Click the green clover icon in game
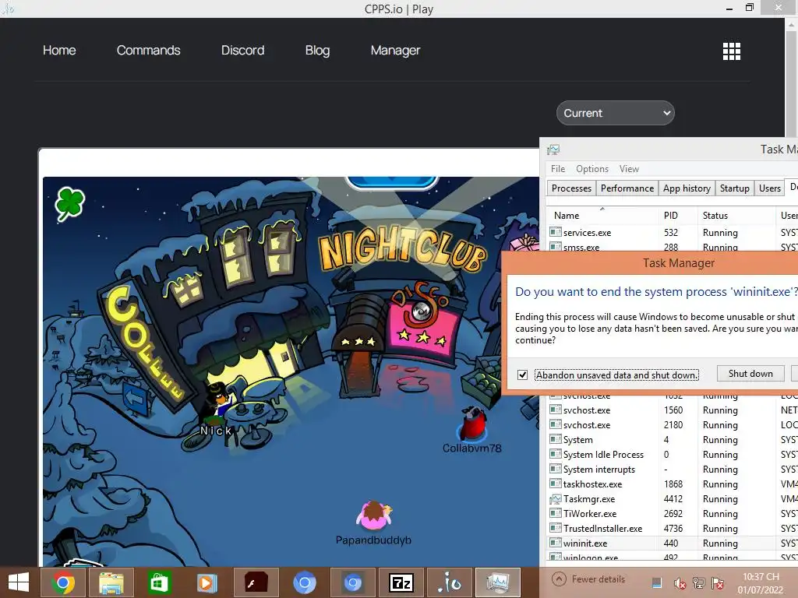Viewport: 798px width, 598px height. pyautogui.click(x=69, y=204)
